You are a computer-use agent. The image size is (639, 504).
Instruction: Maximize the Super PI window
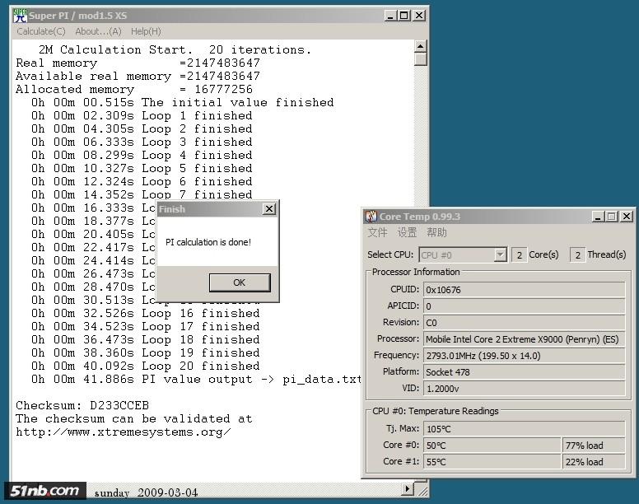pos(403,16)
